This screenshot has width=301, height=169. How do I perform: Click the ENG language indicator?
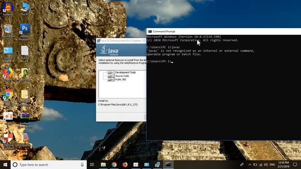272,165
